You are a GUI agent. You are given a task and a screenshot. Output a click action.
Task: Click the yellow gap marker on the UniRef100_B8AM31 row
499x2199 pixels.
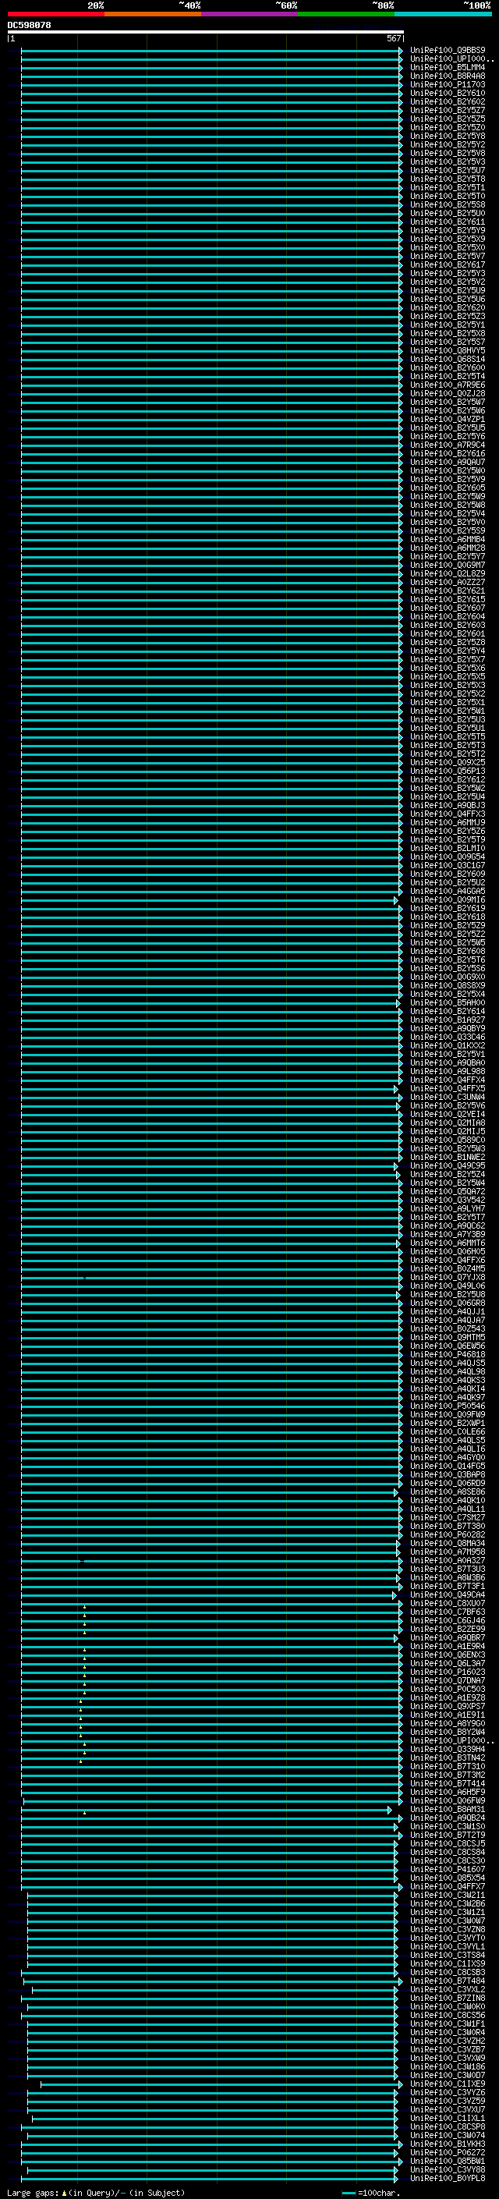pos(84,1812)
